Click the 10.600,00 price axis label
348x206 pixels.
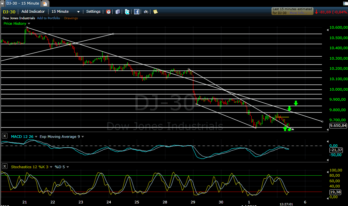(339, 28)
